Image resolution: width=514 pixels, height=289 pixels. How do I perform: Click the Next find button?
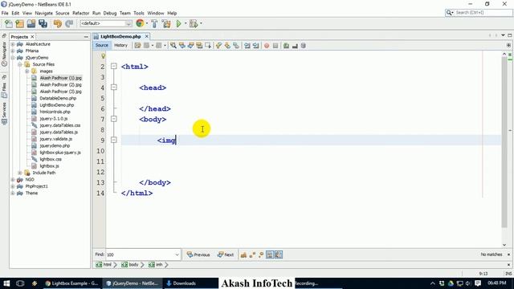(226, 254)
